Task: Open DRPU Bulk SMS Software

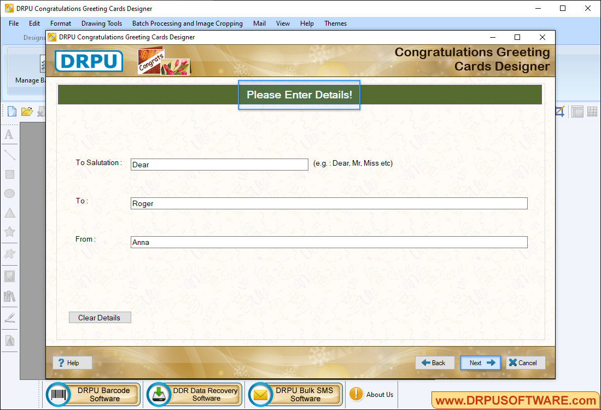Action: [295, 394]
